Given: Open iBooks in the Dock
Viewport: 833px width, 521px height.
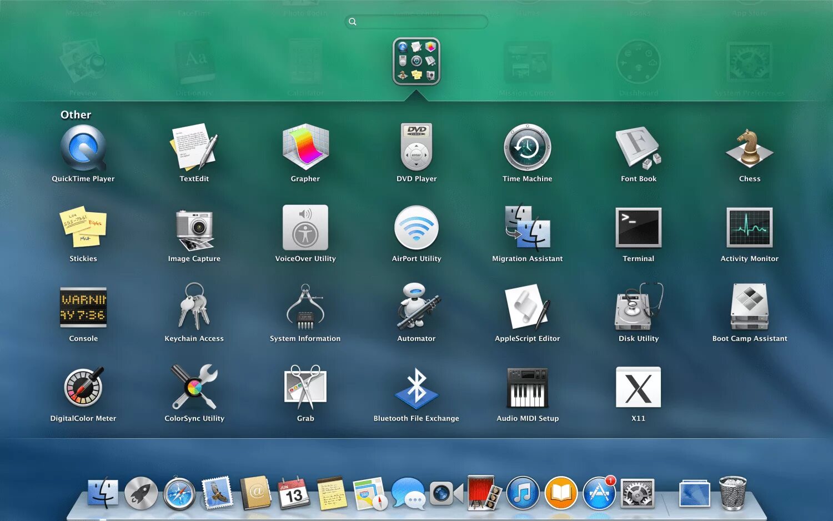Looking at the screenshot, I should (x=561, y=493).
